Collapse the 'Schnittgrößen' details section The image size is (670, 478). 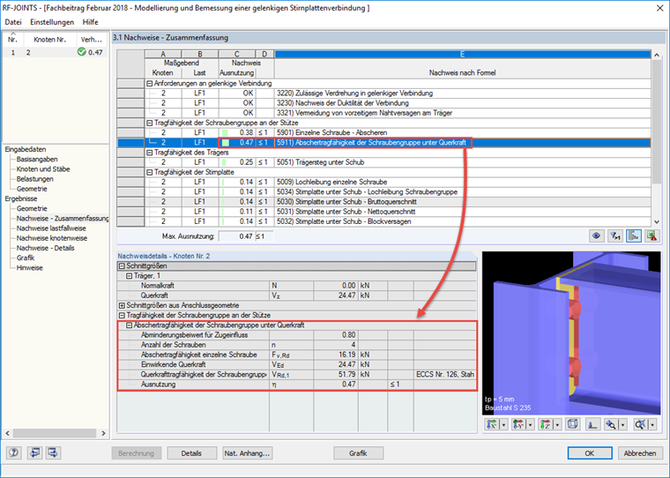[x=122, y=266]
